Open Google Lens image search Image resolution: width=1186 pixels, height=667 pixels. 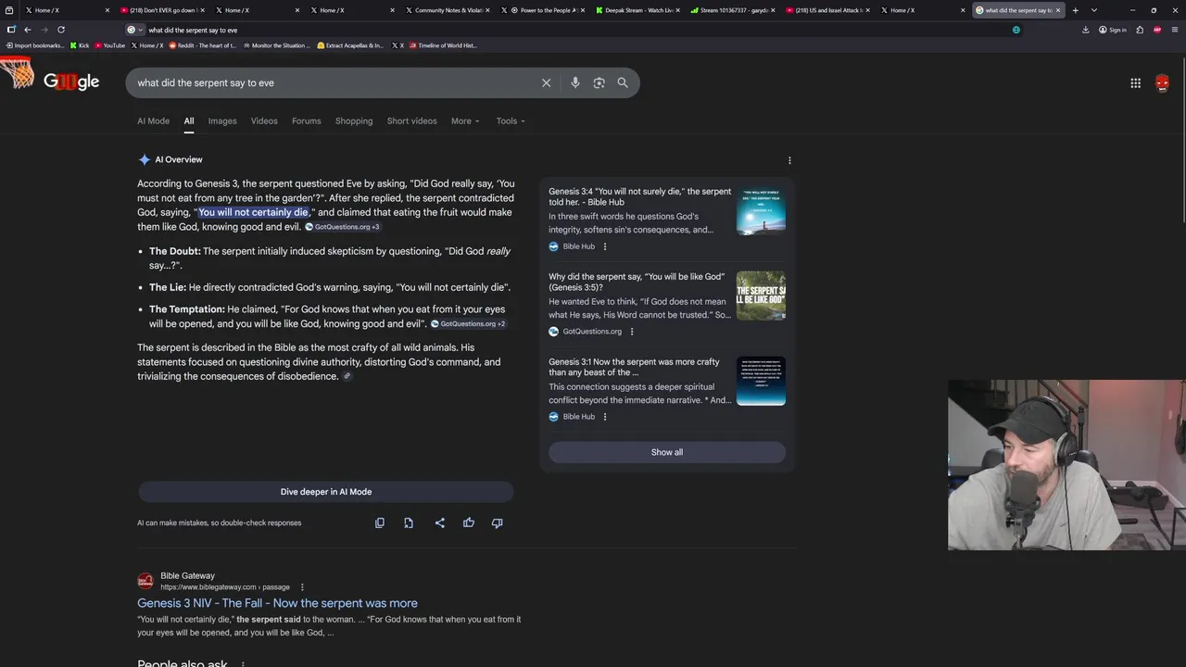[599, 82]
